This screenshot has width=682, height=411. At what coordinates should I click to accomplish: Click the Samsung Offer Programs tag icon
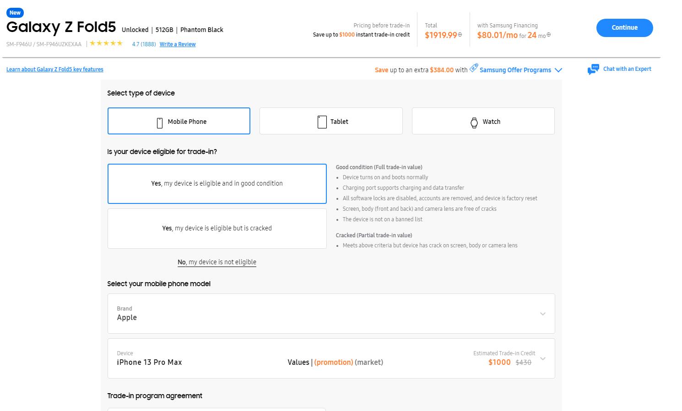474,68
